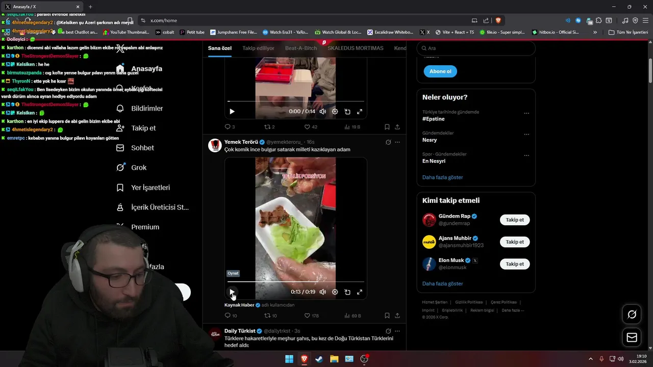Image resolution: width=653 pixels, height=367 pixels.
Task: Open Grok in the sidebar
Action: point(132,167)
